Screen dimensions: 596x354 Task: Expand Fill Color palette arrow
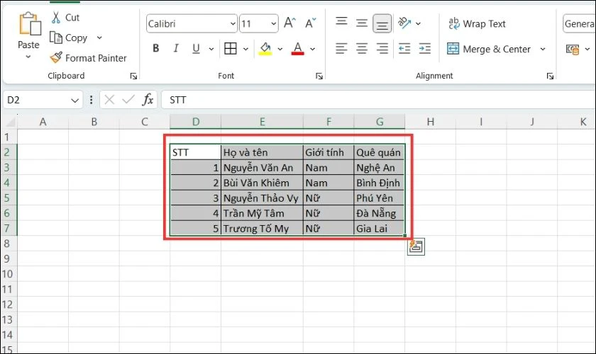[280, 49]
